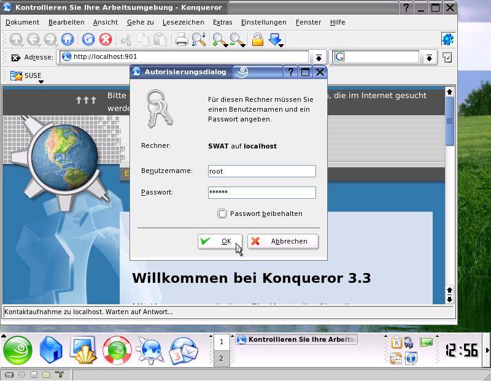Open the Extras menu
The height and width of the screenshot is (381, 491).
tap(222, 22)
